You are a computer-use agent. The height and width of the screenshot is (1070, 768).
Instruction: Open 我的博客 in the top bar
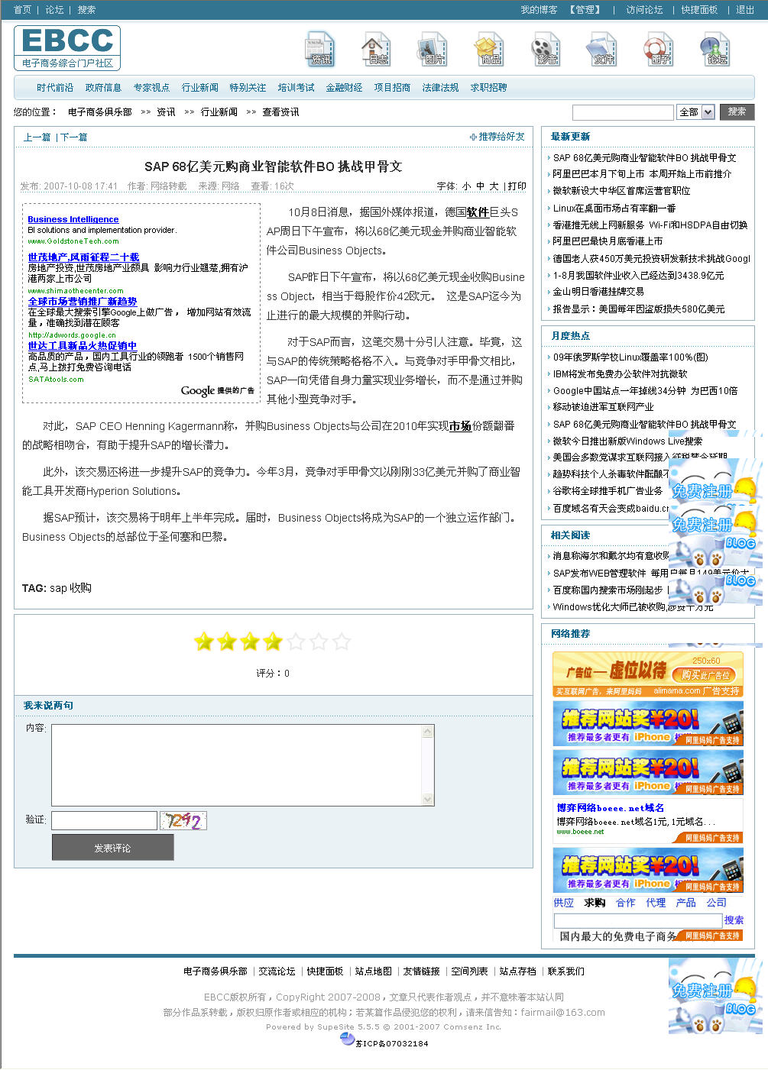(540, 10)
